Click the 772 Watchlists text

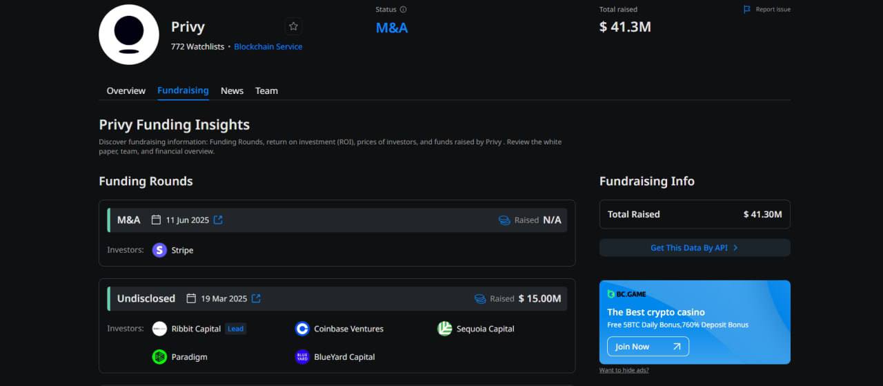point(197,47)
